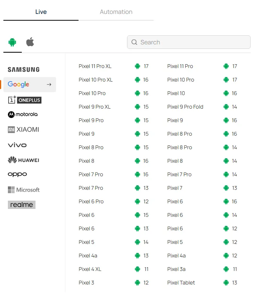Click version 17 for Pixel 11 Pro XL

tap(146, 66)
